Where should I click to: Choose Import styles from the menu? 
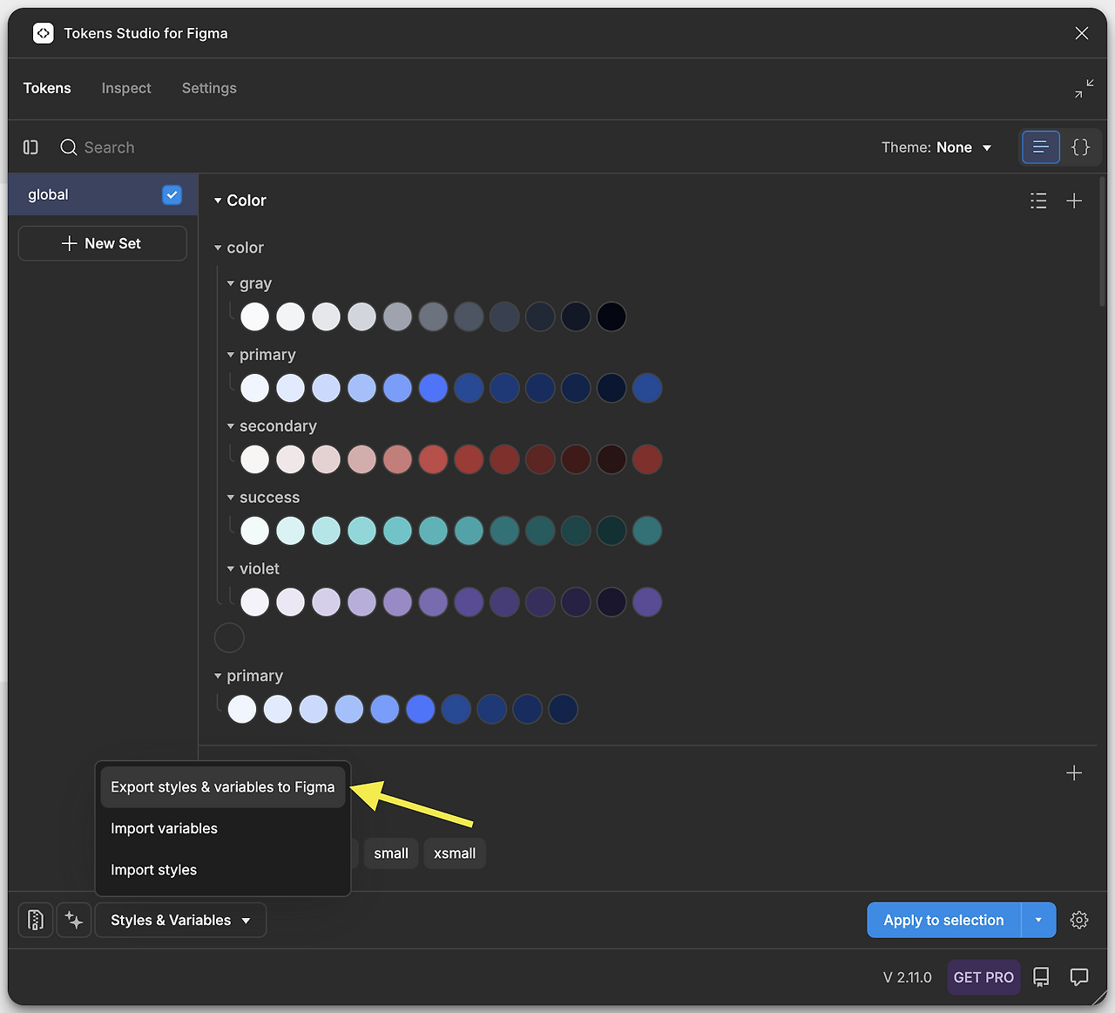coord(223,870)
